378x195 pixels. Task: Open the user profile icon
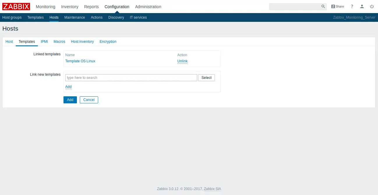362,6
